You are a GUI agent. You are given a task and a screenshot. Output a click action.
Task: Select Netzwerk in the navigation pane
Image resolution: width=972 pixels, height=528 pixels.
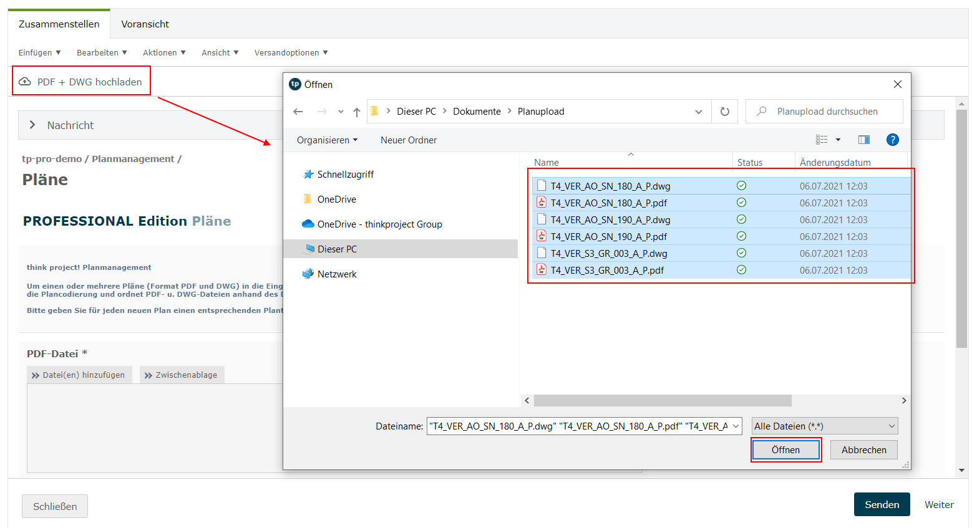pos(337,274)
